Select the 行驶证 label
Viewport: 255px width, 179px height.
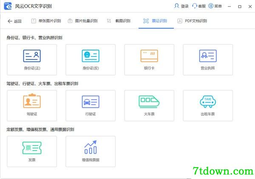[91, 114]
